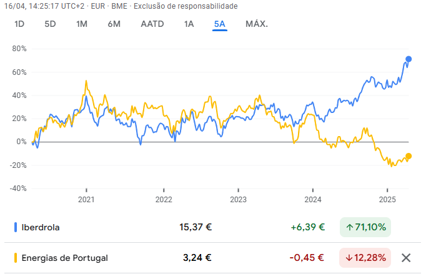Click the red 12,28% change badge

[x=365, y=258]
